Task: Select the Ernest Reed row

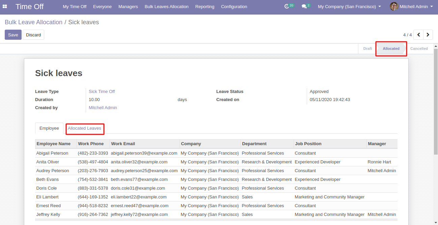Action: click(x=216, y=206)
